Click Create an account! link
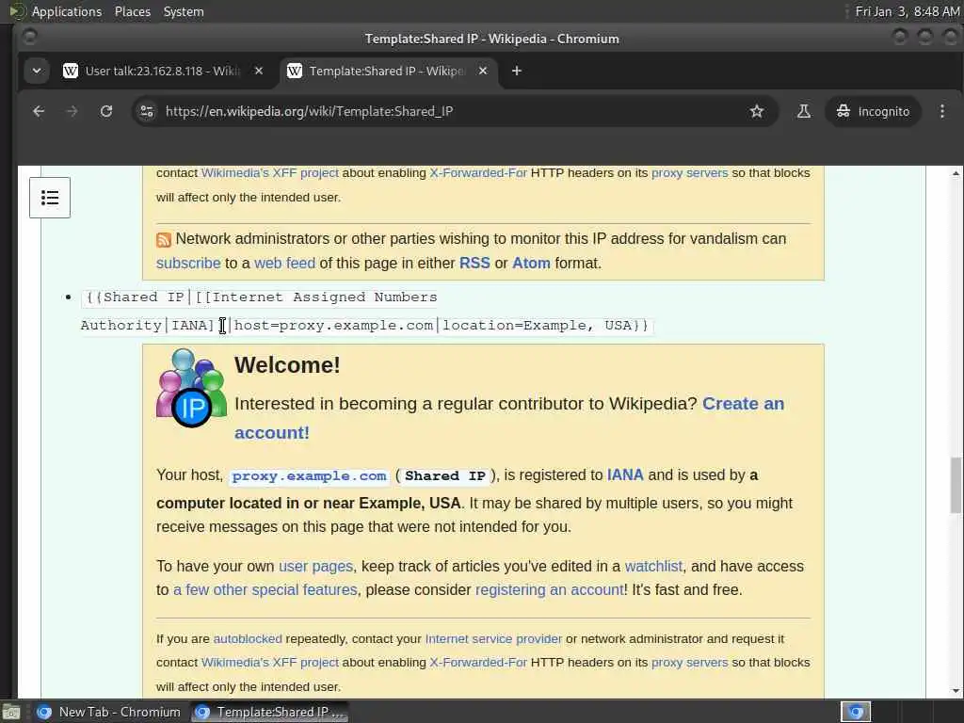Image resolution: width=964 pixels, height=723 pixels. [x=509, y=418]
